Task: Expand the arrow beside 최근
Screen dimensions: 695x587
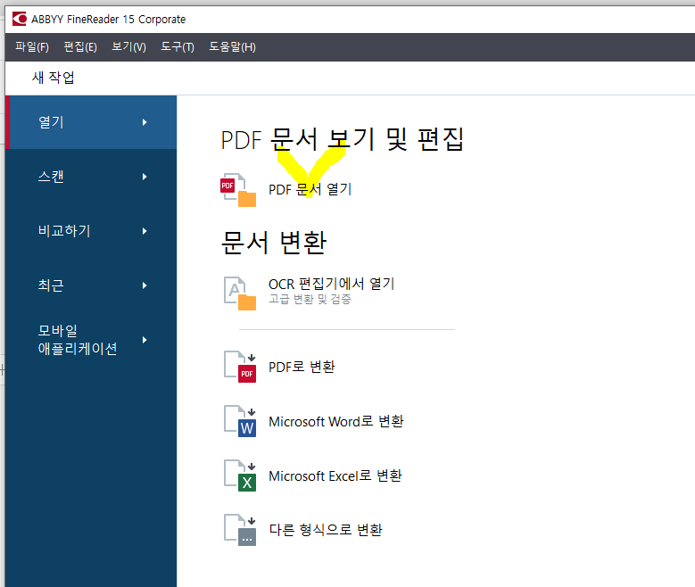Action: 145,285
